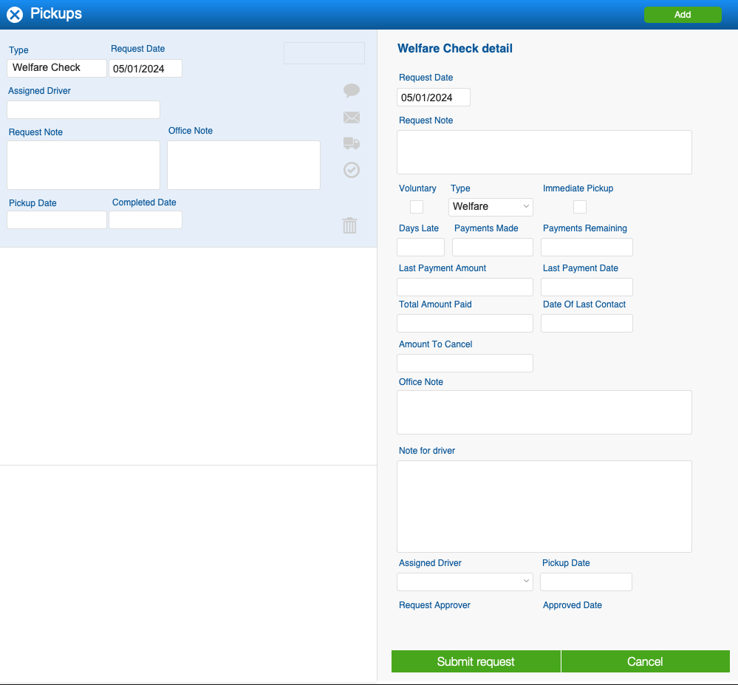Close the Pickups panel with the X icon
This screenshot has width=738, height=685.
click(15, 15)
